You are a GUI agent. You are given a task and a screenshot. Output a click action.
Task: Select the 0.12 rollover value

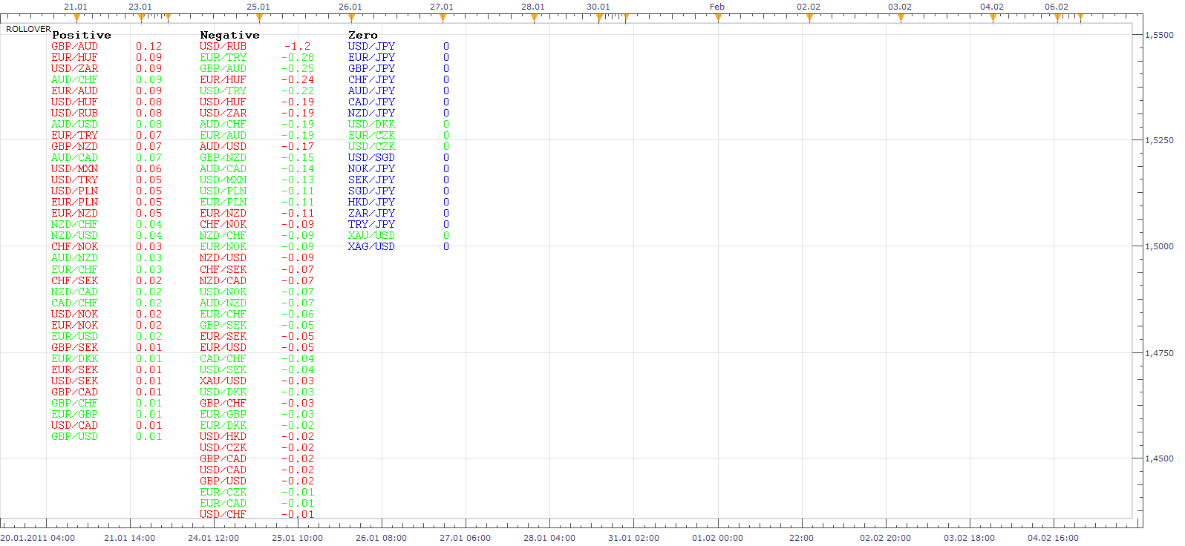(148, 46)
